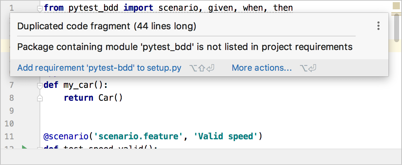Viewport: 402px width, 165px height.
Task: Open the 'More actions...' link
Action: point(262,68)
